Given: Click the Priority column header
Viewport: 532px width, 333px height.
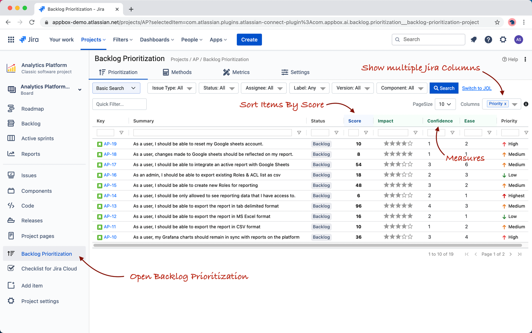Looking at the screenshot, I should pyautogui.click(x=509, y=121).
